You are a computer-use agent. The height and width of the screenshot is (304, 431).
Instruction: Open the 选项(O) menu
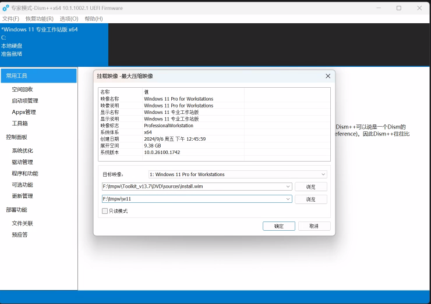(x=69, y=19)
